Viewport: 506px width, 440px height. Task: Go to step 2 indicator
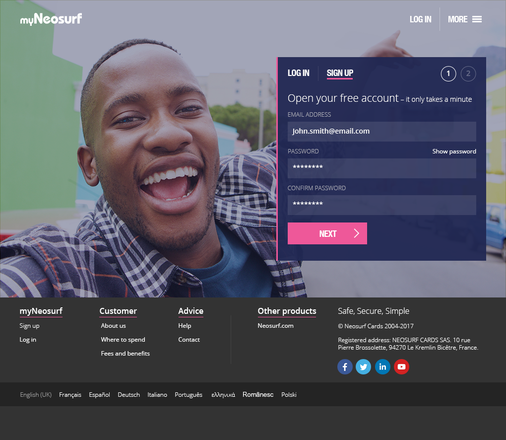point(468,73)
